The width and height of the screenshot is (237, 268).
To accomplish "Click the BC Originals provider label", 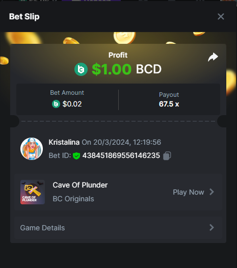I will point(73,199).
